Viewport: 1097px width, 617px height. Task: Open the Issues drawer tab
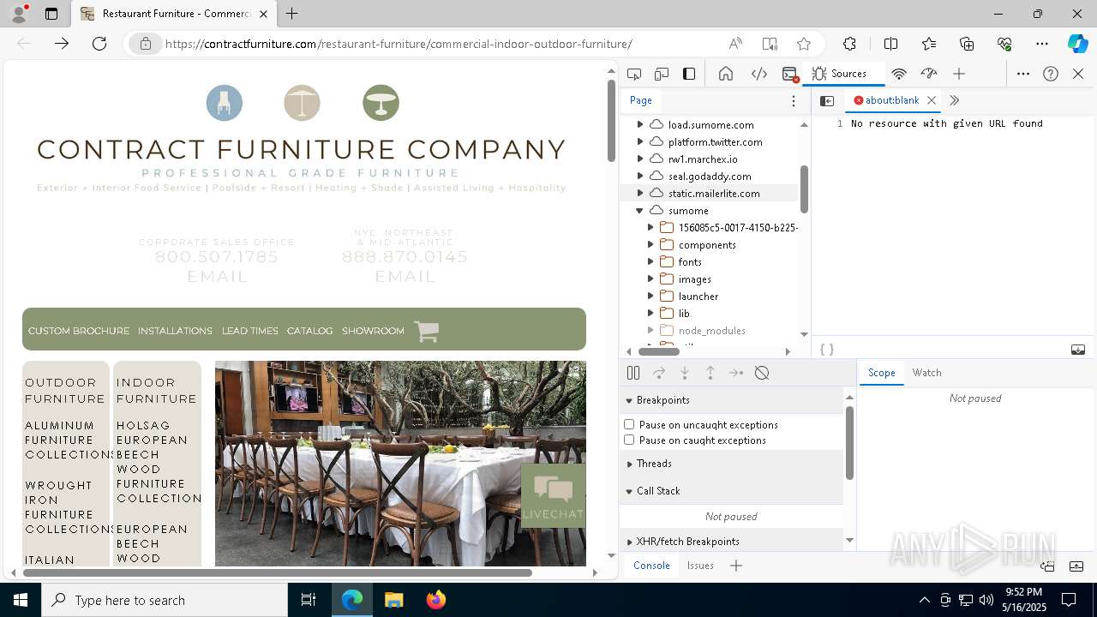700,566
